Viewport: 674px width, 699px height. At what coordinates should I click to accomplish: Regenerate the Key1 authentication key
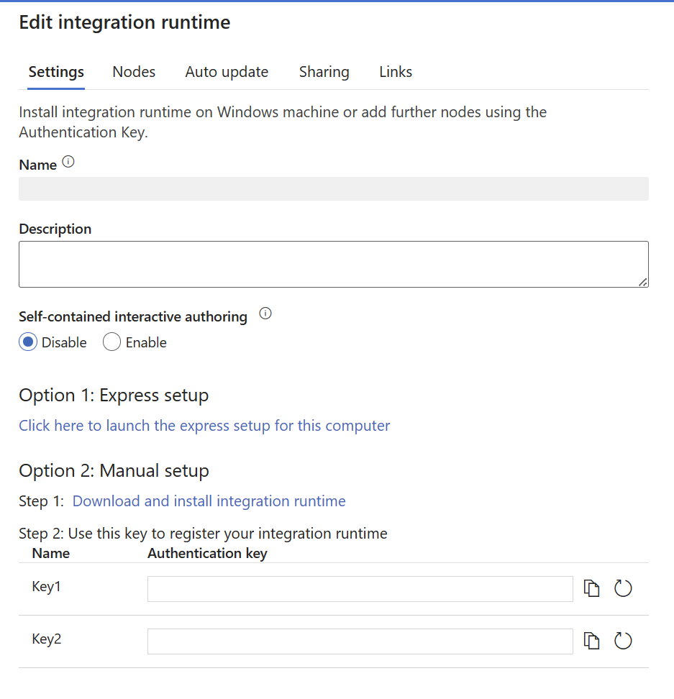pos(623,588)
